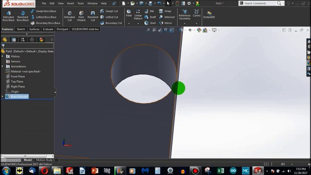Open the SOLIDWORKS Add-Ins tab
This screenshot has width=311, height=175.
[x=85, y=29]
